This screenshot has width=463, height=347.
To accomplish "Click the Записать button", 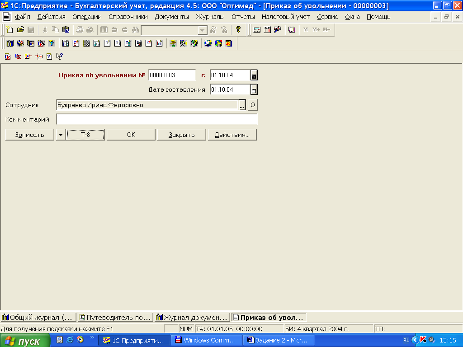I will [29, 135].
